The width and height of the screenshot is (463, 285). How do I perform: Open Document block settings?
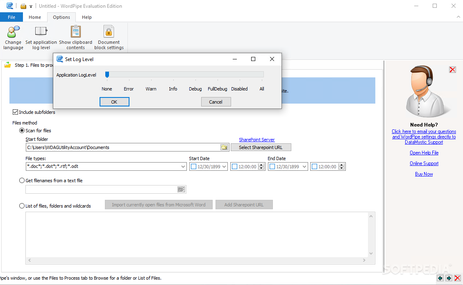coord(109,38)
